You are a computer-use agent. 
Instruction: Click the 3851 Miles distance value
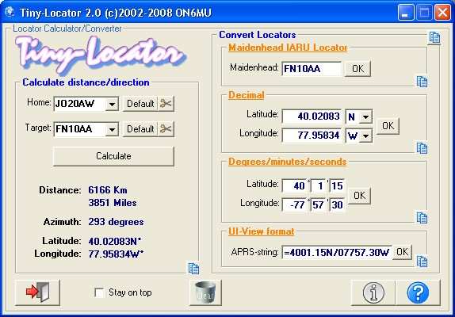(113, 203)
